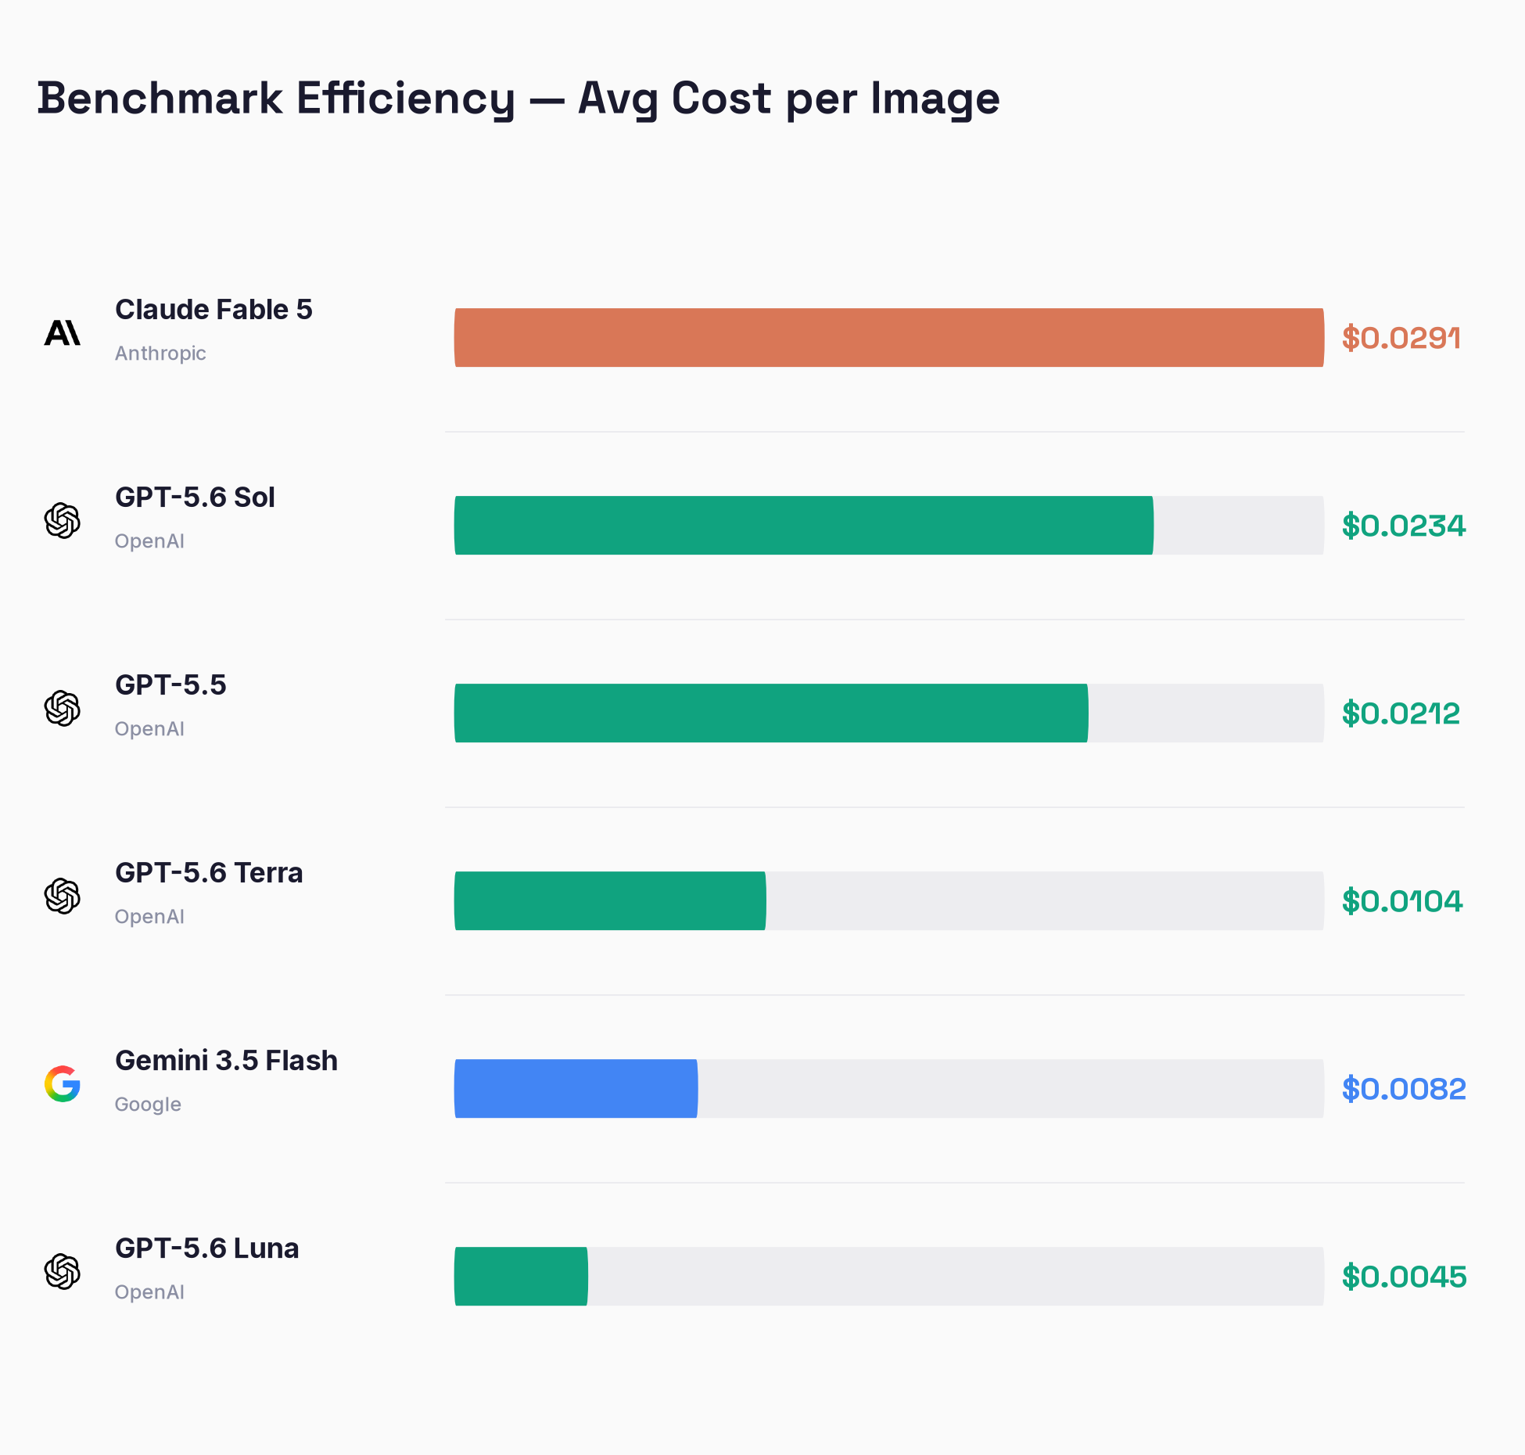Click the green GPT-5.5 cost bar
The width and height of the screenshot is (1525, 1455).
pos(771,713)
